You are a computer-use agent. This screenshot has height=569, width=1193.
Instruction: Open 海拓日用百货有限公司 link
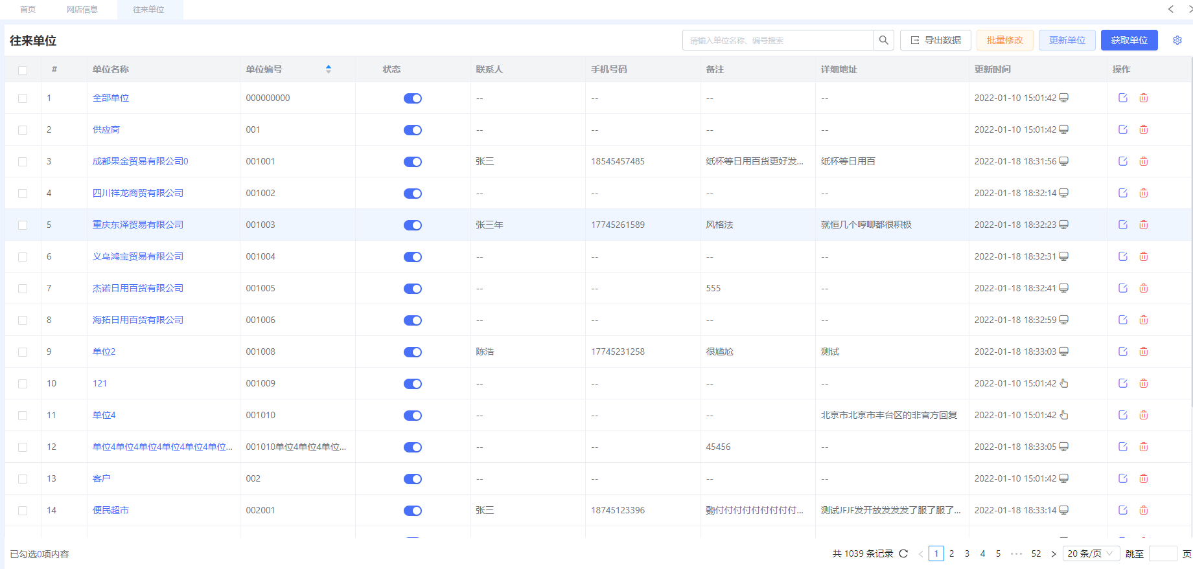coord(137,320)
